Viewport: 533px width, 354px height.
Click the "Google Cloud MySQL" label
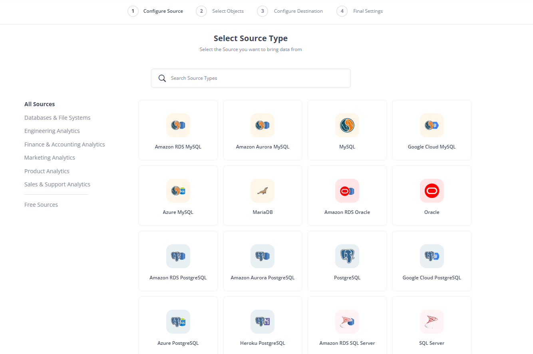(432, 147)
